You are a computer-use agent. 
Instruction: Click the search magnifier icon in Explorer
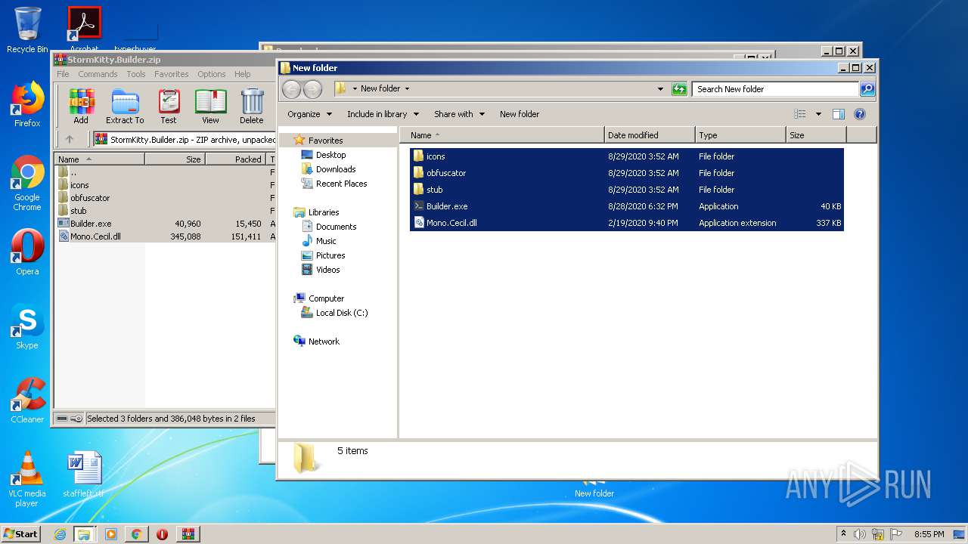tap(867, 89)
